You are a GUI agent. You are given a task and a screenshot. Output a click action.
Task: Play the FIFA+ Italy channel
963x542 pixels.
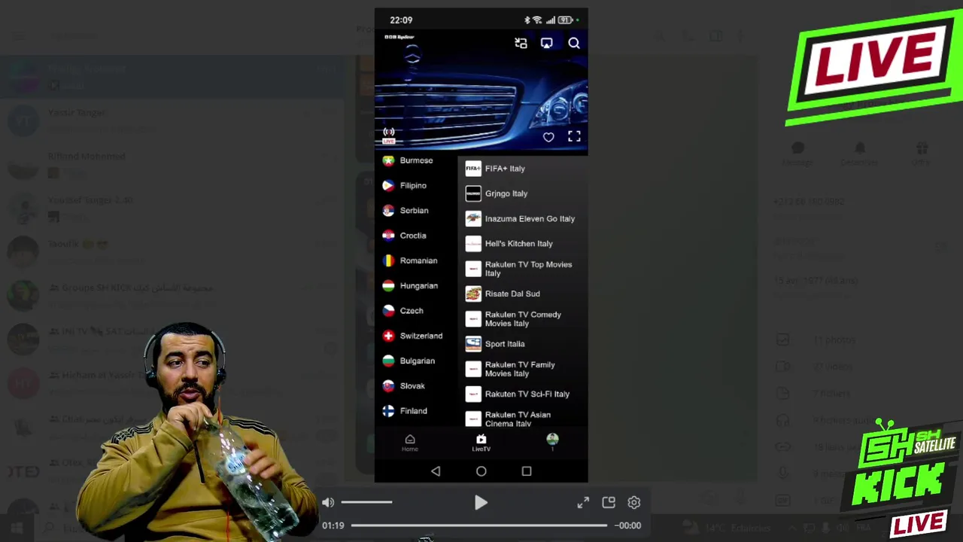522,169
